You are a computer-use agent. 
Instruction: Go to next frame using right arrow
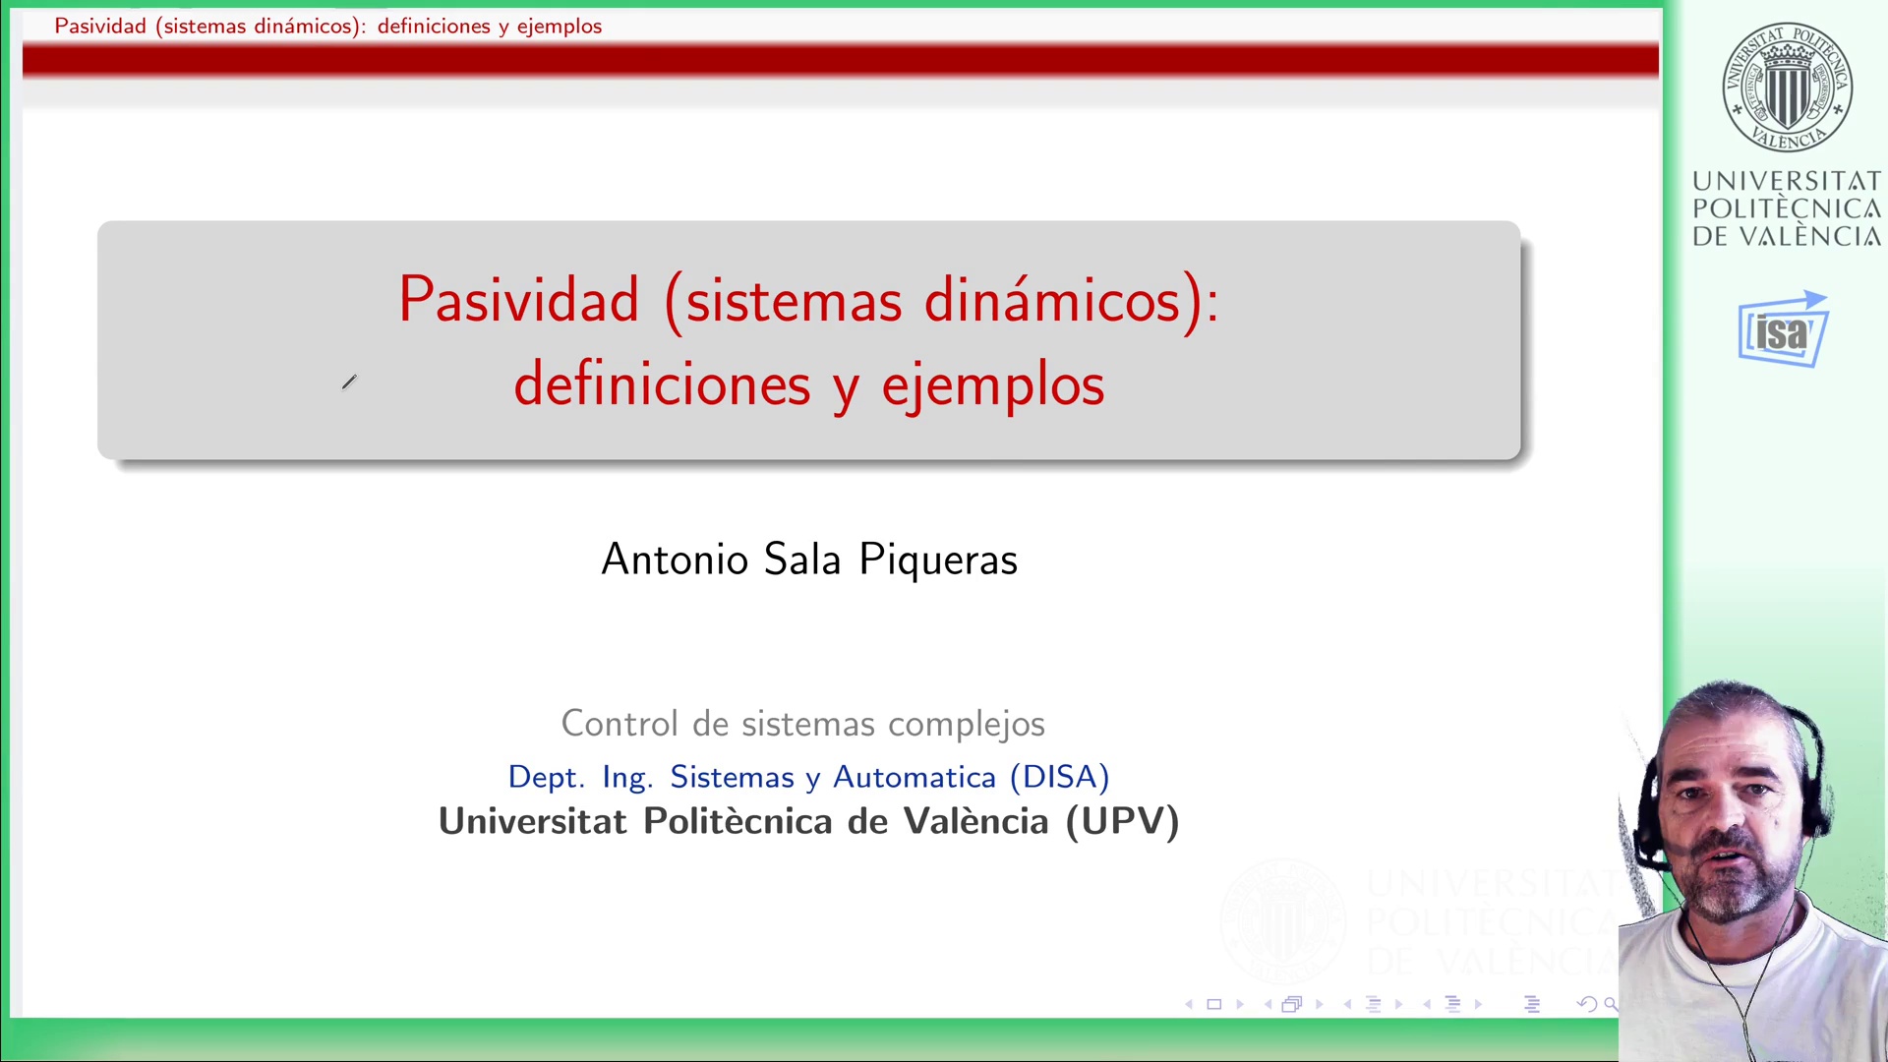pyautogui.click(x=1320, y=1004)
